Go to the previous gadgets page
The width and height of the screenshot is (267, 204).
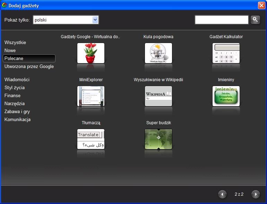coord(222,194)
